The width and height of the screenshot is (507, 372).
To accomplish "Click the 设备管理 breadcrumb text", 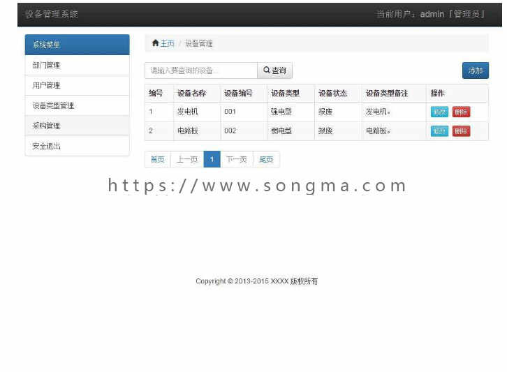I will click(198, 43).
